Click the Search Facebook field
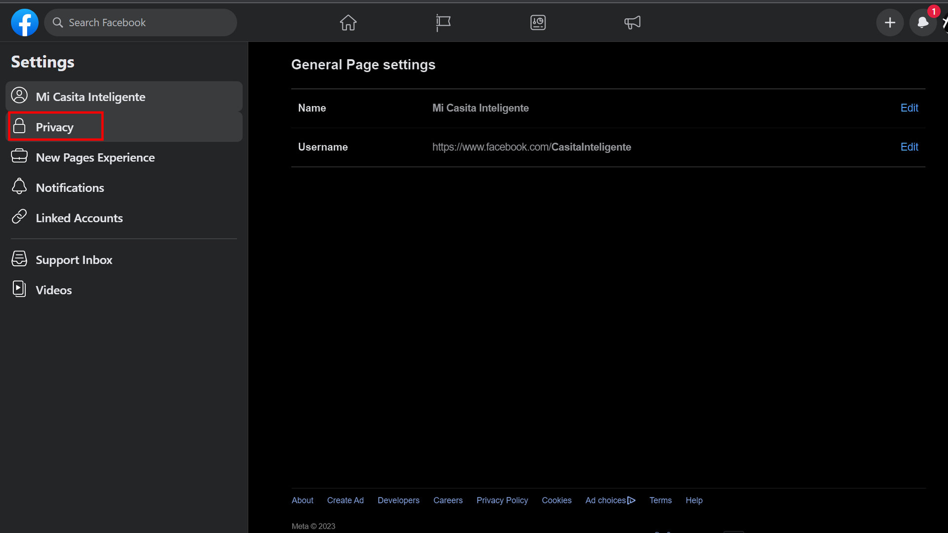948x533 pixels. click(x=141, y=23)
